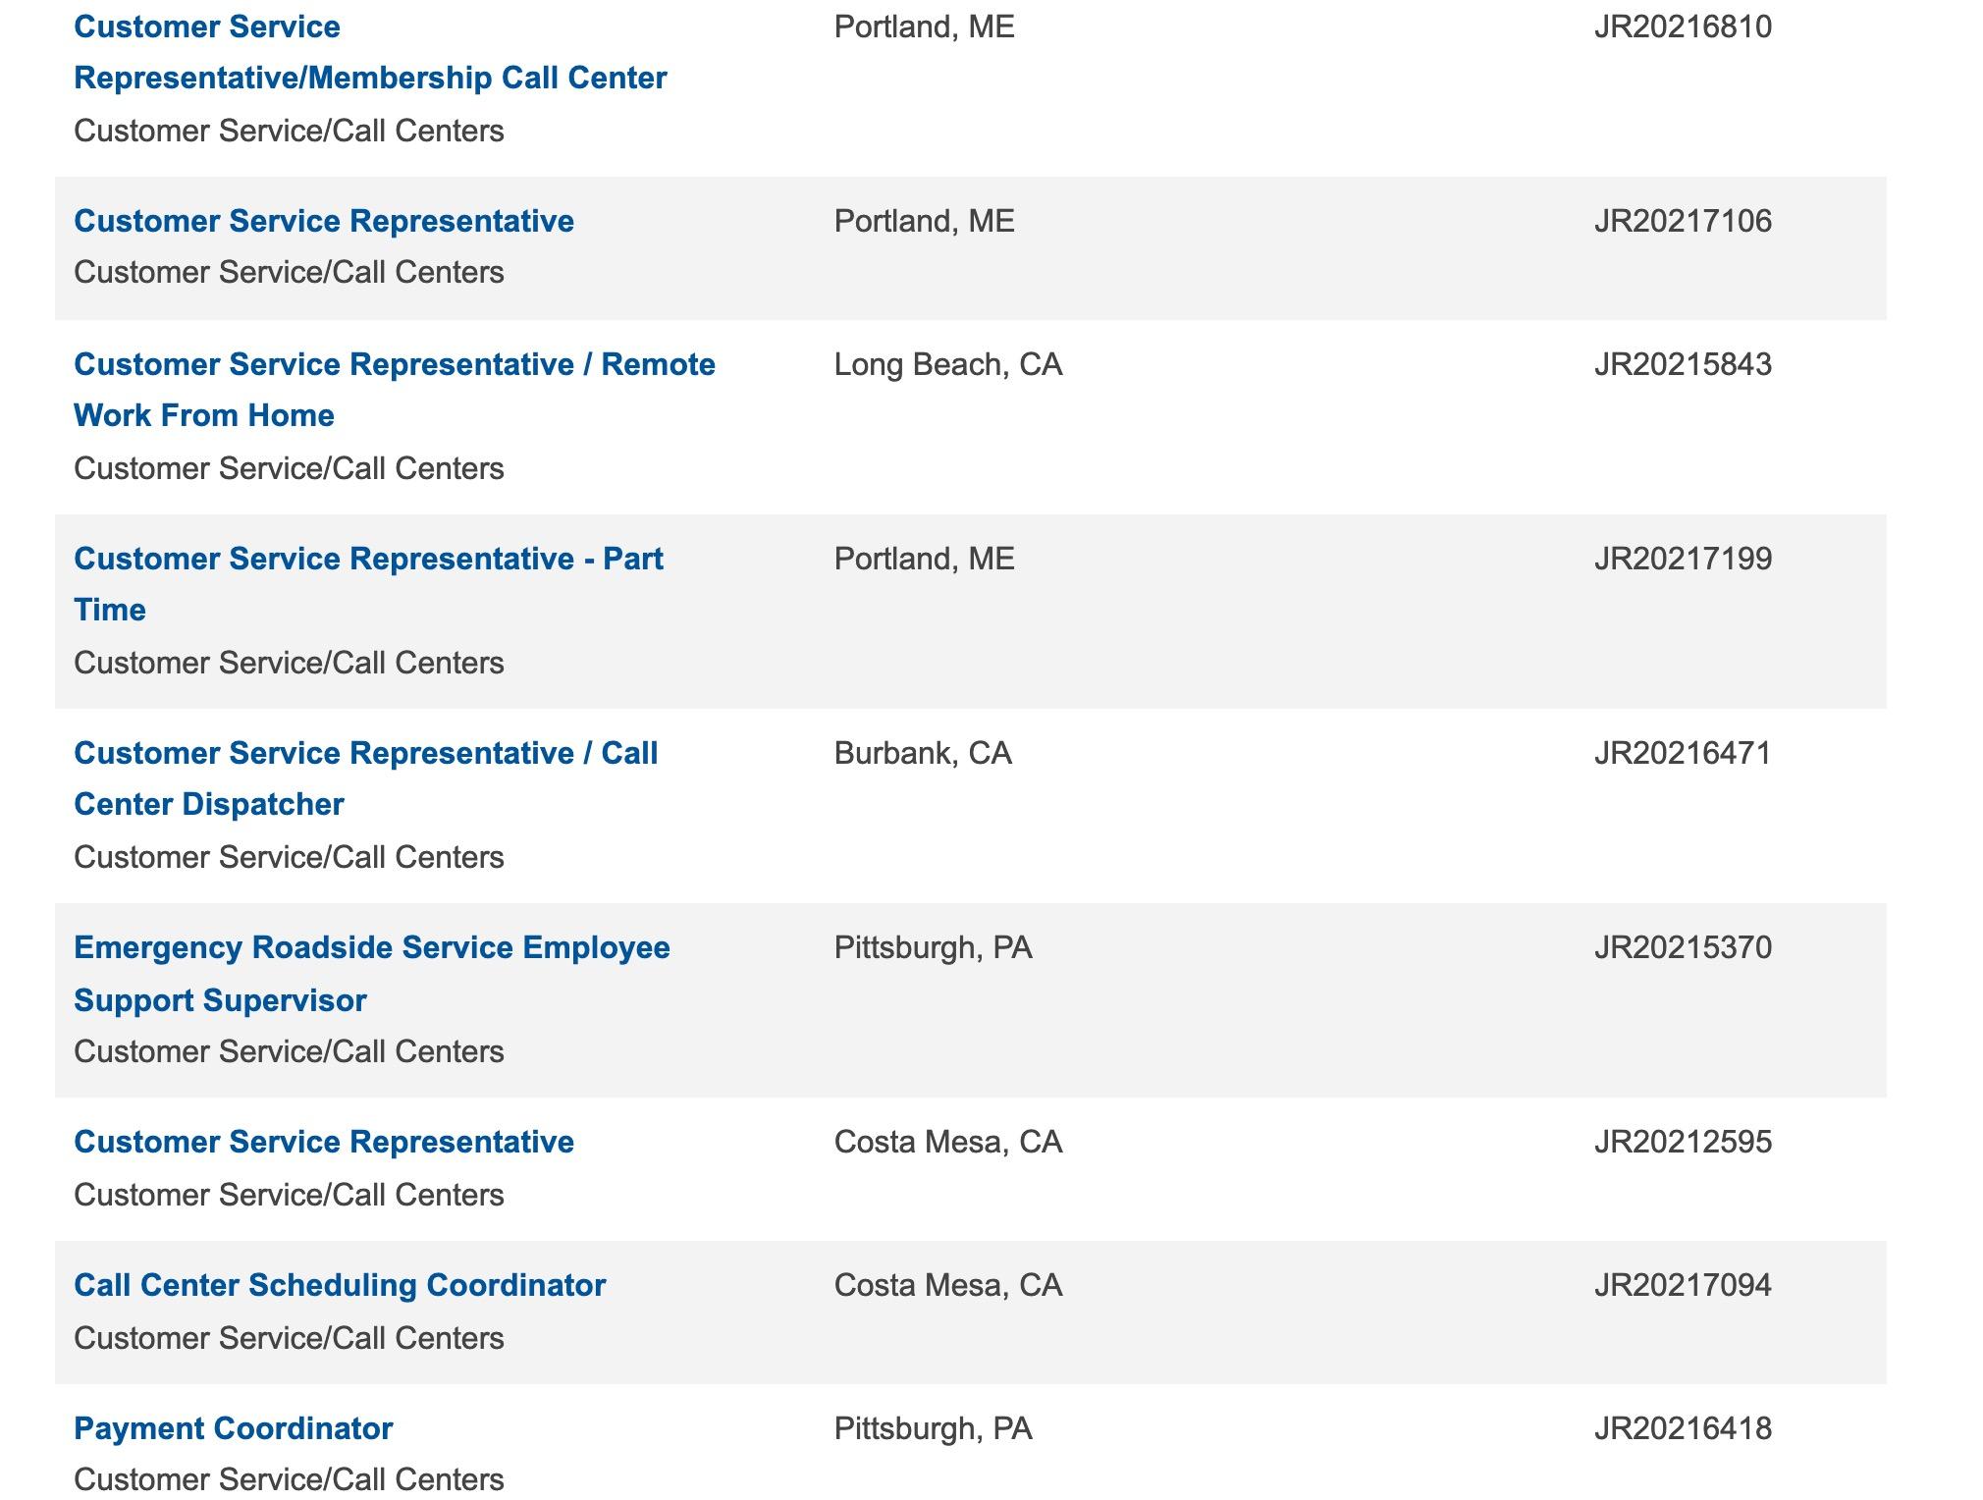Open the Portland Customer Service Representative JR20217106 listing
This screenshot has height=1500, width=1983.
point(324,221)
